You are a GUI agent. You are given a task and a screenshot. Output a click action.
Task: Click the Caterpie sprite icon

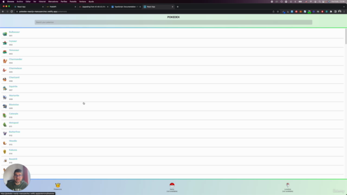coord(5,115)
